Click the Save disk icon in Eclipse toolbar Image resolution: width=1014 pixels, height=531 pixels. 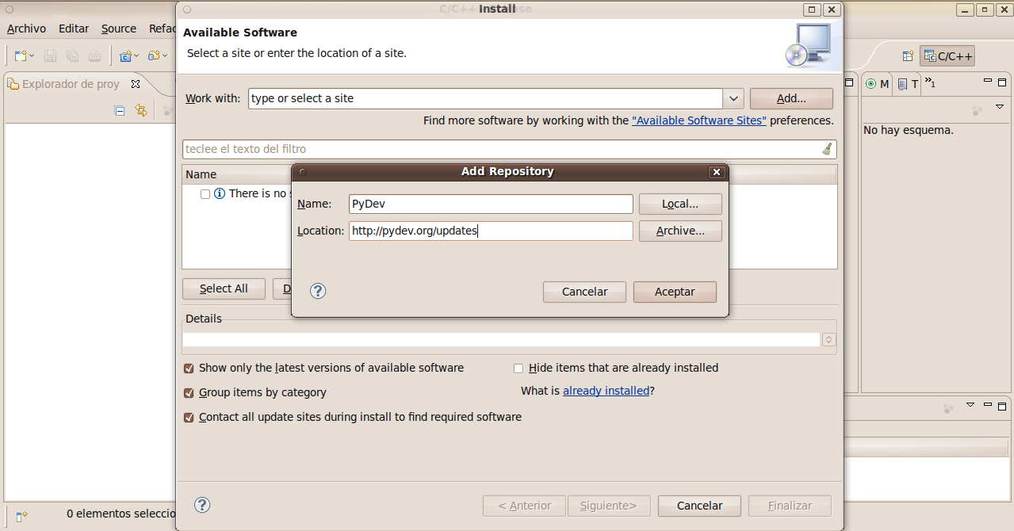[50, 55]
